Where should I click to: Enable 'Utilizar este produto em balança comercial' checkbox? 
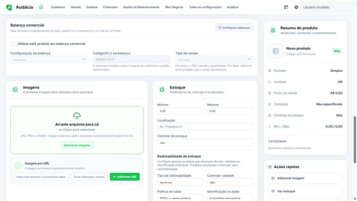[x=12, y=43]
